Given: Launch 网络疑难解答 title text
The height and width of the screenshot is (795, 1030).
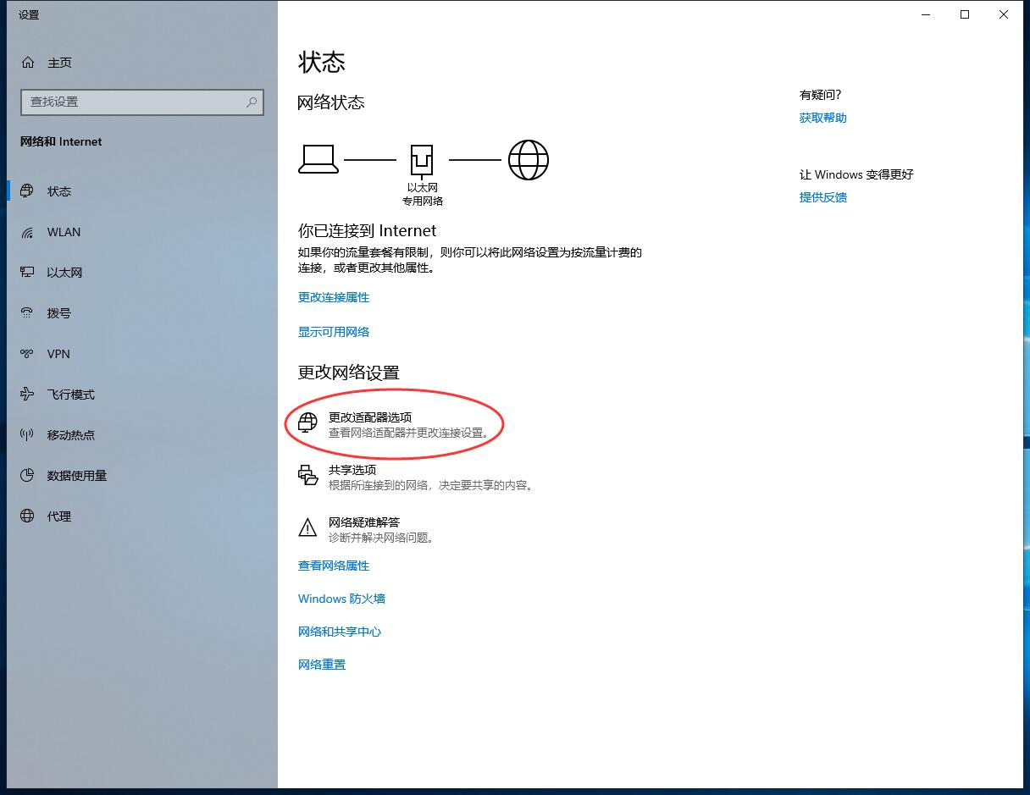Looking at the screenshot, I should [364, 522].
